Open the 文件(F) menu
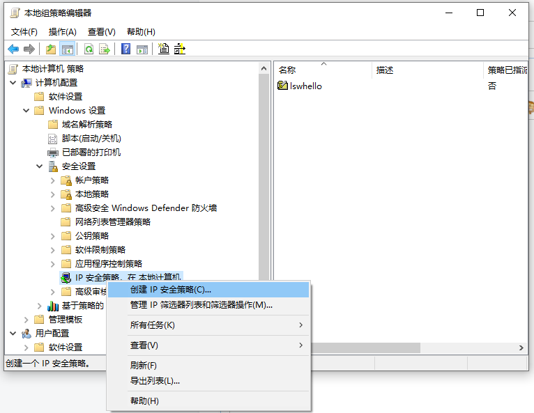Screen dimensions: 534x413 24,31
